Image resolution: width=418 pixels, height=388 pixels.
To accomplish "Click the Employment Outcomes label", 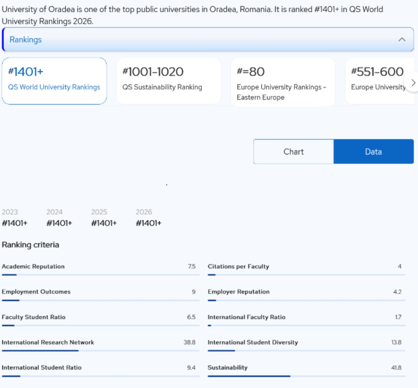I will 36,292.
